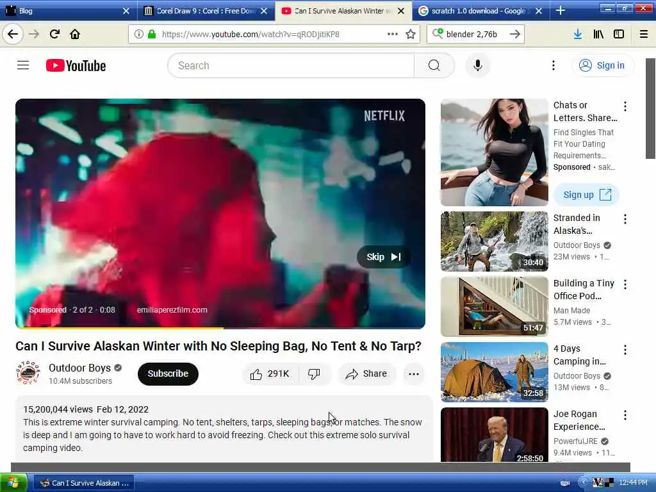Click the Outdoor Boys verified badge
Screen dimensions: 656x492
pos(118,368)
